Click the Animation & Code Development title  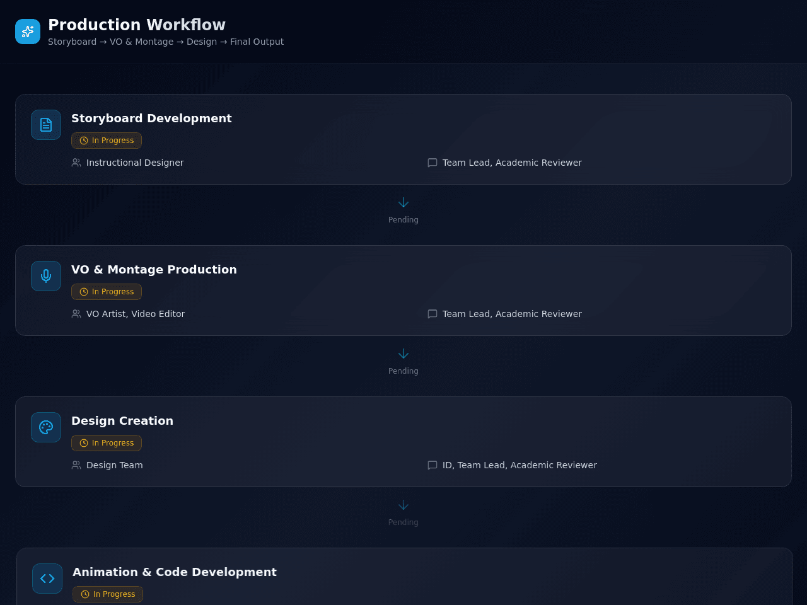(175, 572)
